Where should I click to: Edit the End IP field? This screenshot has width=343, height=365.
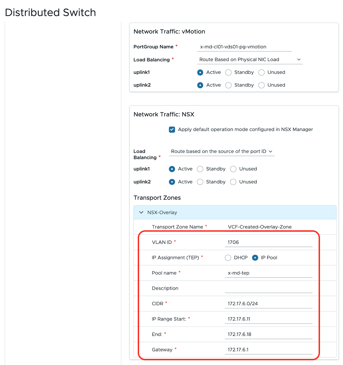[x=269, y=335]
